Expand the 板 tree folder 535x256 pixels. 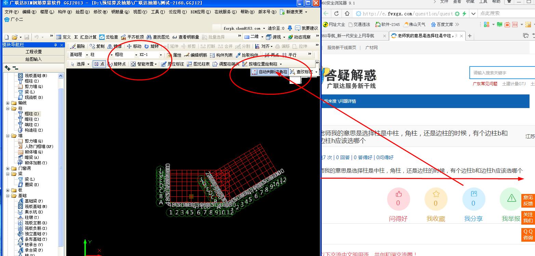tap(8, 190)
